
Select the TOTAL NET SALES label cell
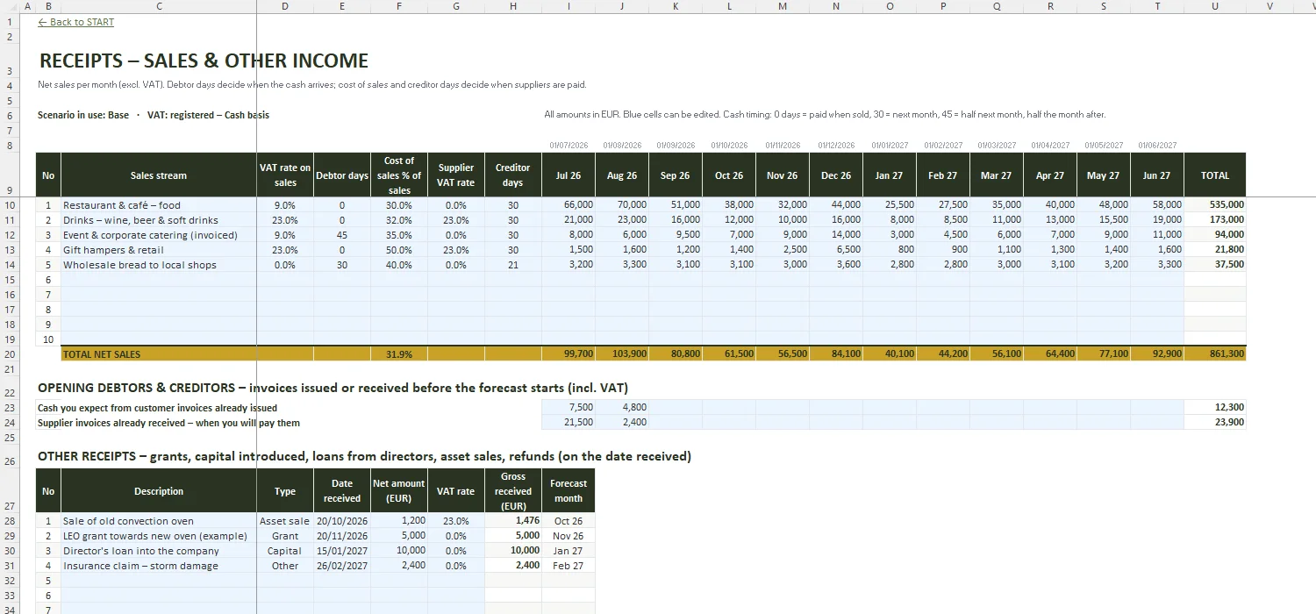tap(159, 354)
